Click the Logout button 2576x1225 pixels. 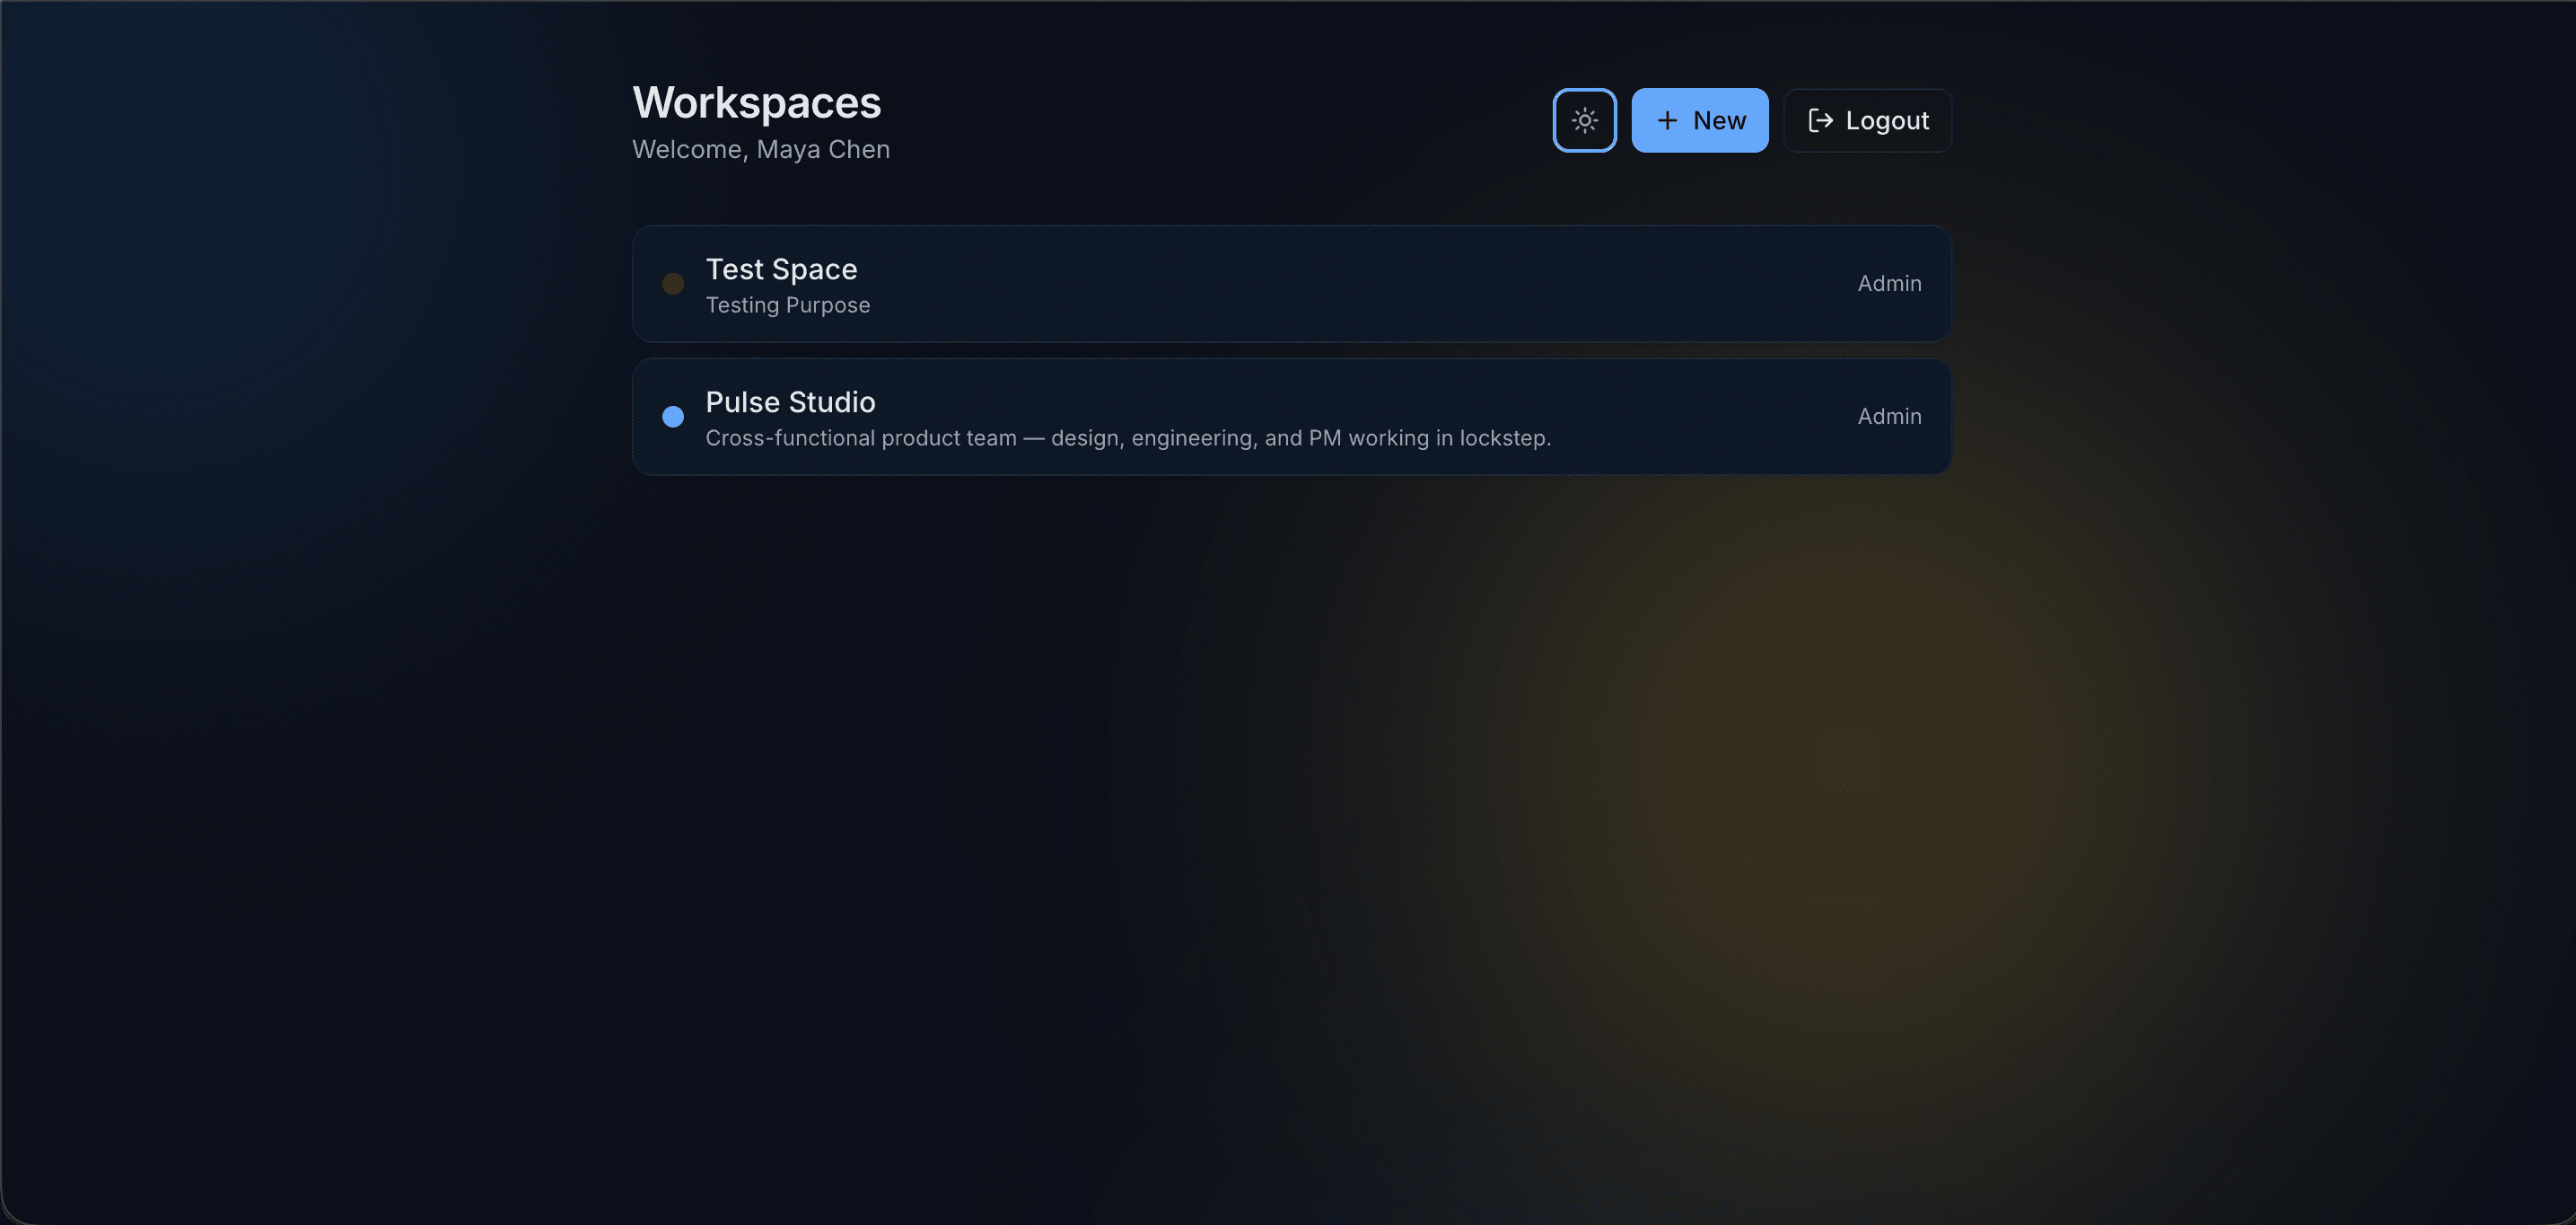click(x=1867, y=120)
